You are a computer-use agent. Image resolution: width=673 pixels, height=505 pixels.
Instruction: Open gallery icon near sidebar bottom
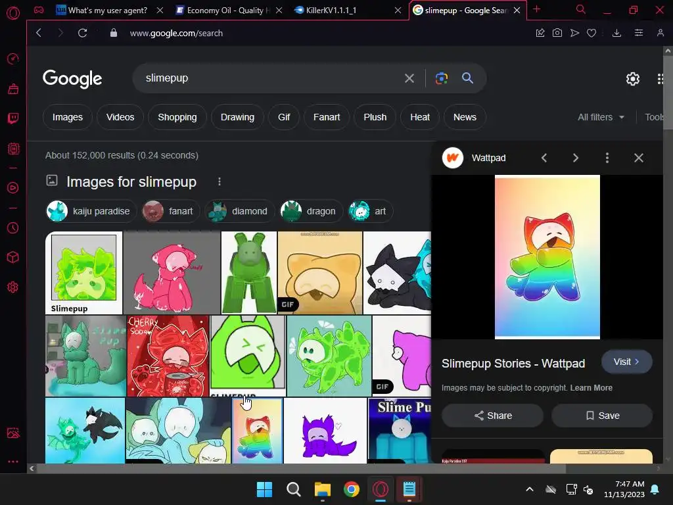[x=13, y=433]
